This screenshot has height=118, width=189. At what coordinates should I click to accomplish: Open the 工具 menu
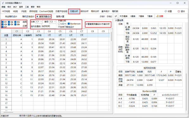[x=27, y=7]
